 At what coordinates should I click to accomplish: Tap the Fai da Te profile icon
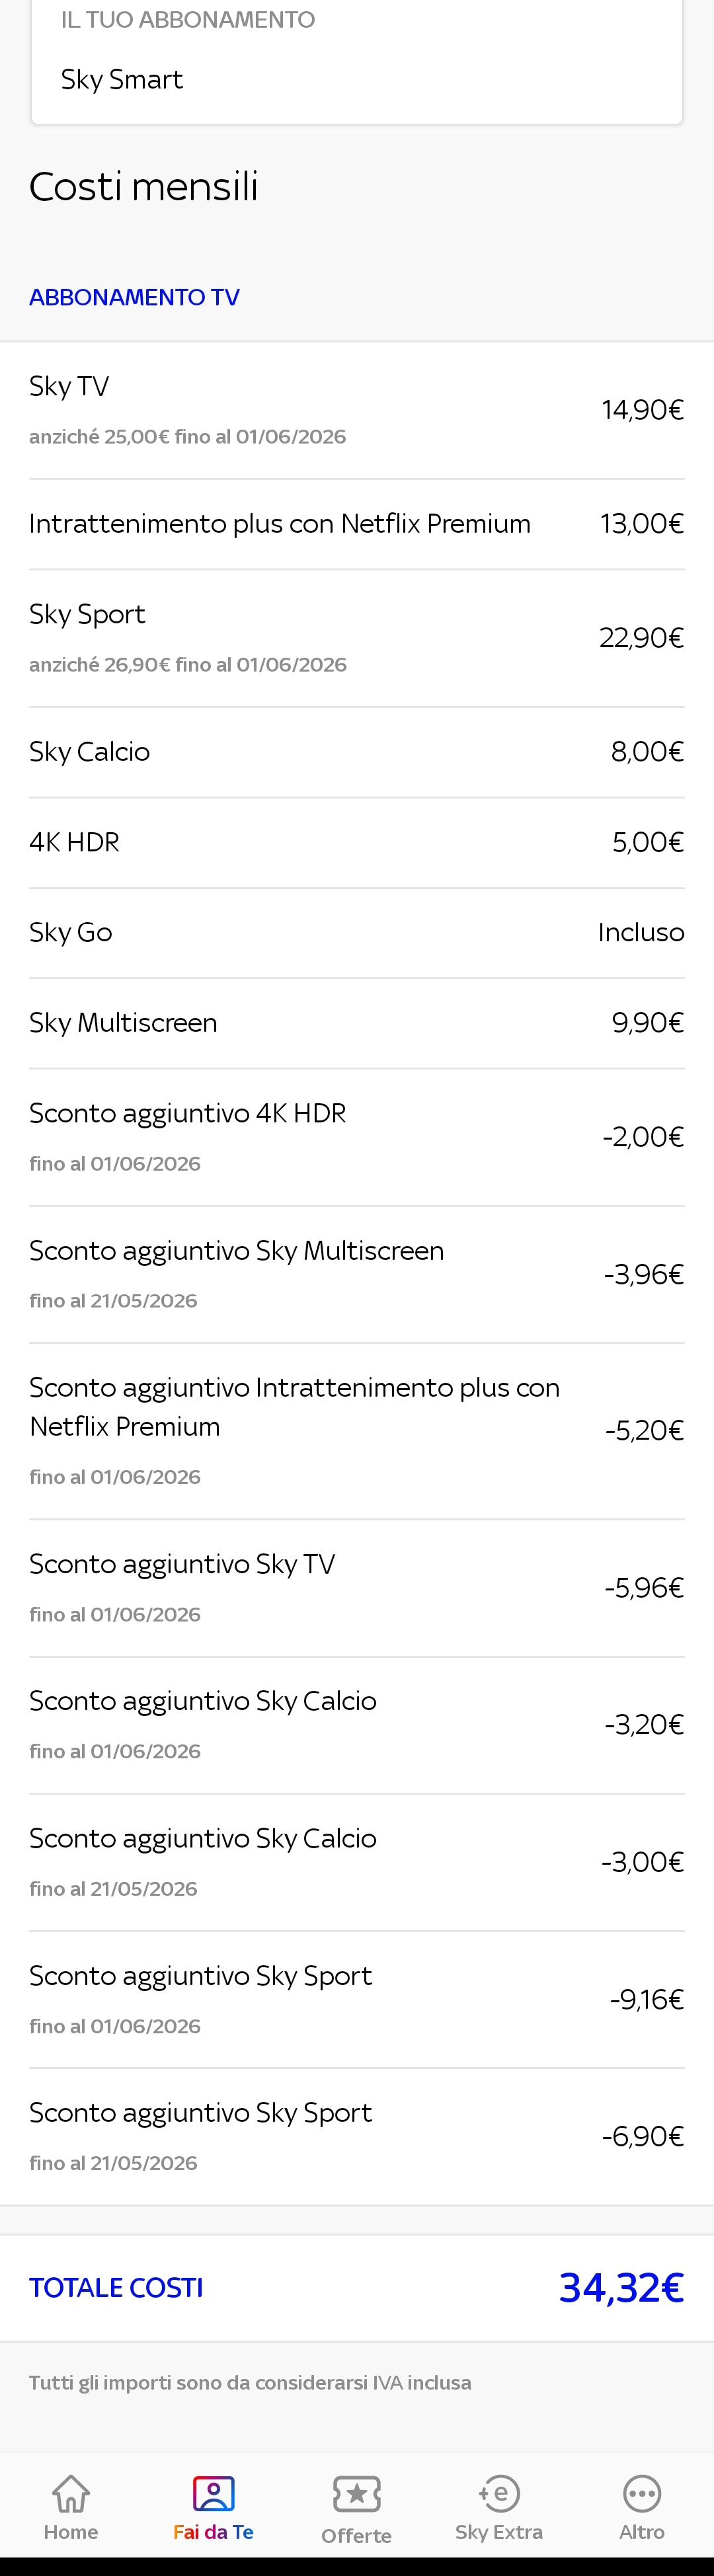pos(213,2493)
